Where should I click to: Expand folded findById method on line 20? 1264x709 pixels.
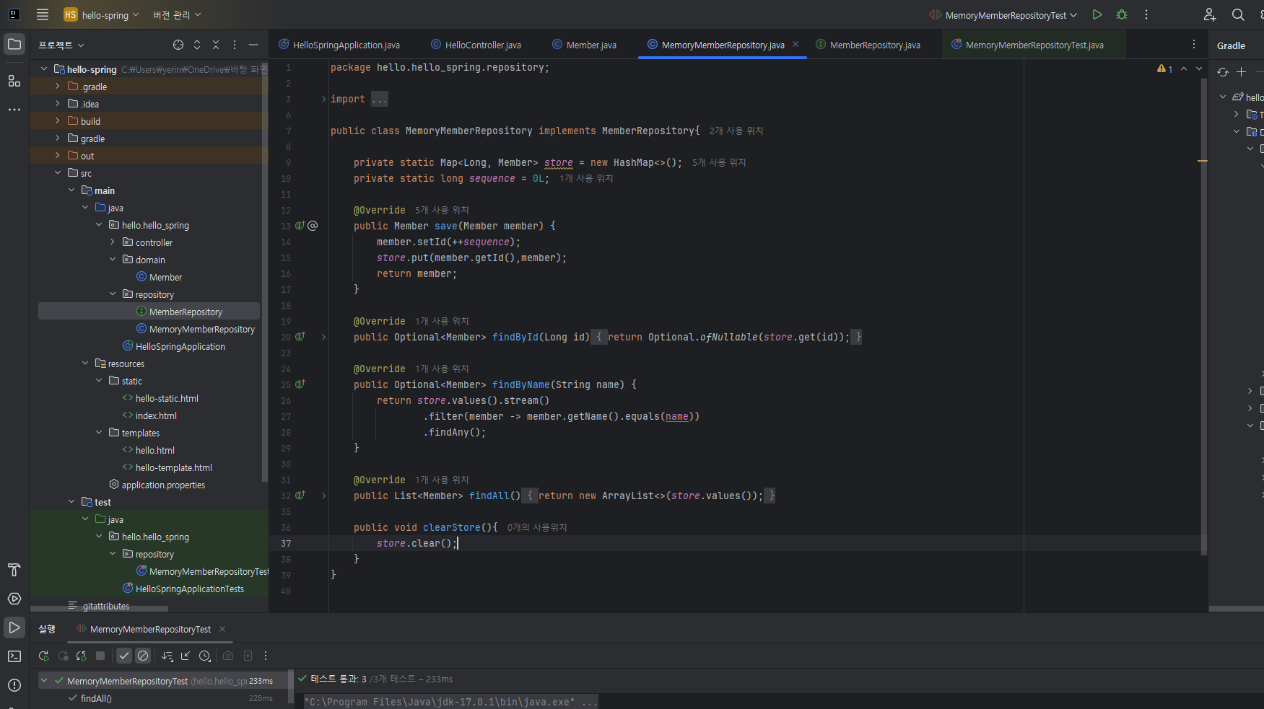pos(323,337)
